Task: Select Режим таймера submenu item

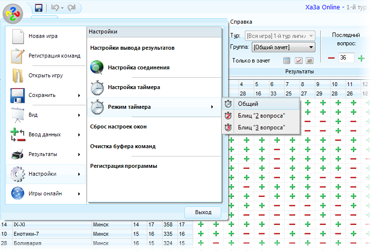Action: click(154, 107)
